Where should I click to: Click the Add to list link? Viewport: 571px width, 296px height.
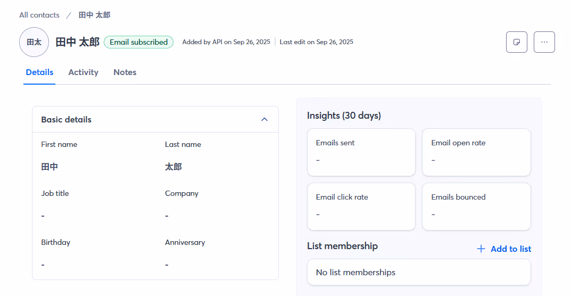pos(510,249)
